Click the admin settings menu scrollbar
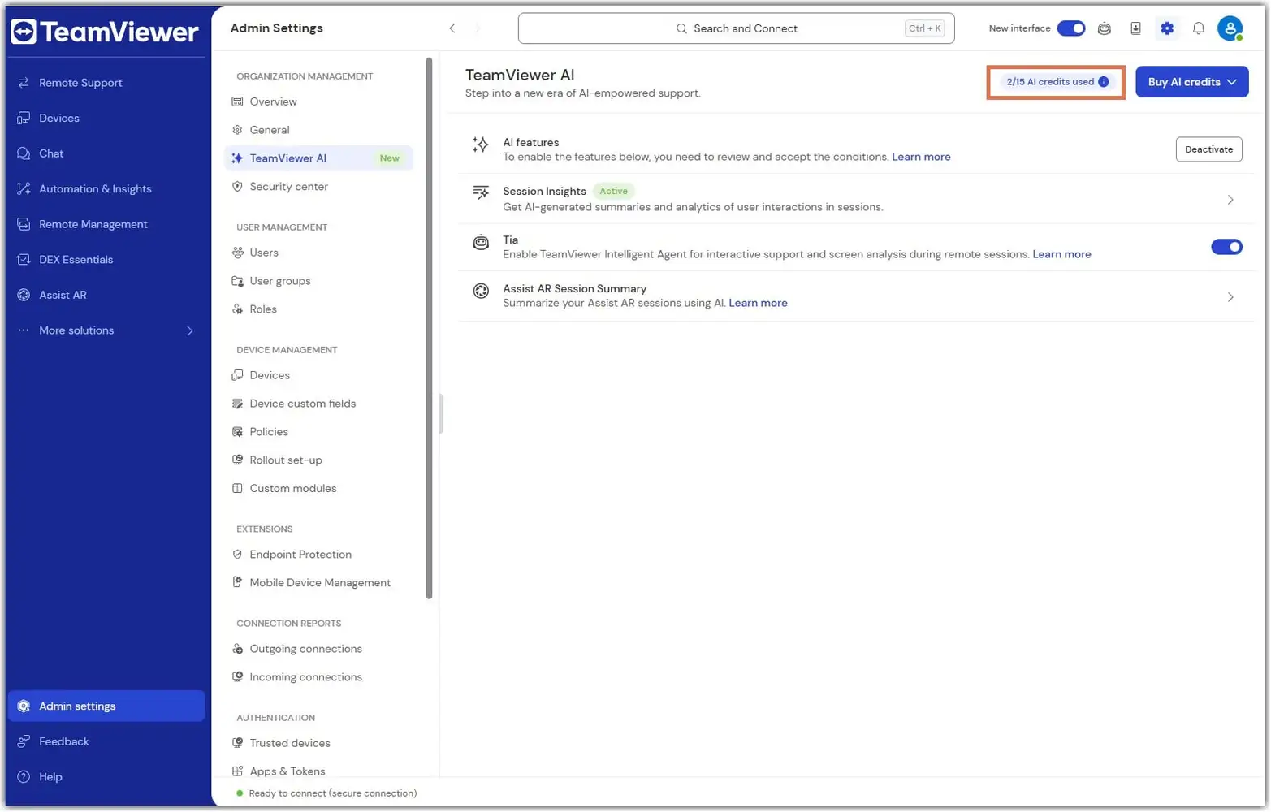The width and height of the screenshot is (1271, 812). (x=429, y=328)
